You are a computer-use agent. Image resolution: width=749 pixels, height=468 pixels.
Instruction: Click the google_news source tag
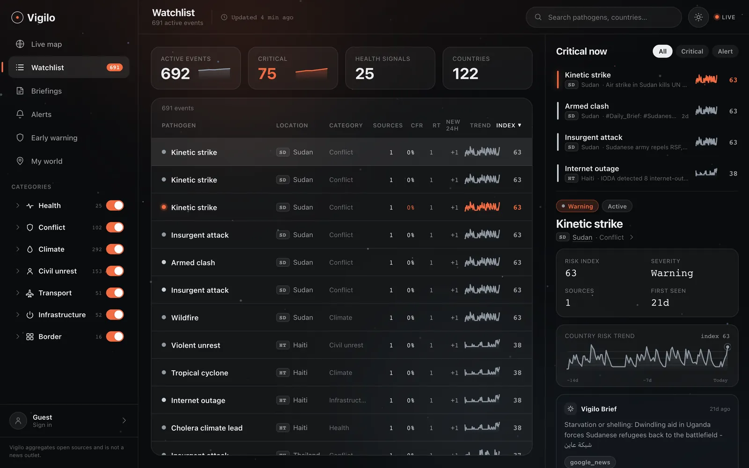tap(590, 462)
